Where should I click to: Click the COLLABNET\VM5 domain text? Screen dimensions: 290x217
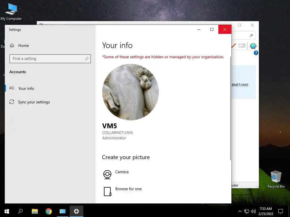[118, 133]
